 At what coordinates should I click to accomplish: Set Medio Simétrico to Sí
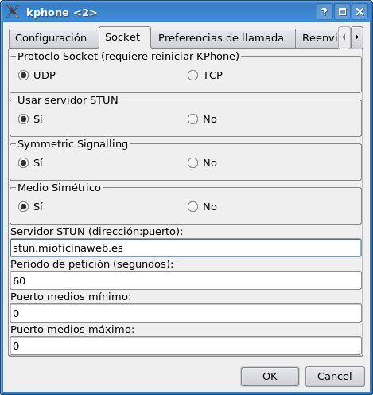[x=30, y=207]
